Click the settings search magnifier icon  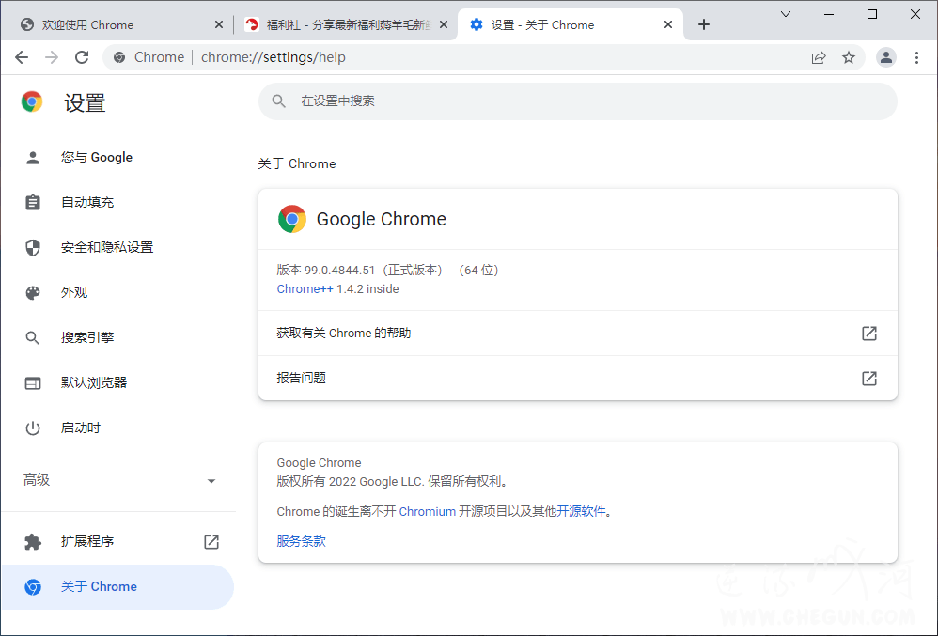pyautogui.click(x=279, y=101)
